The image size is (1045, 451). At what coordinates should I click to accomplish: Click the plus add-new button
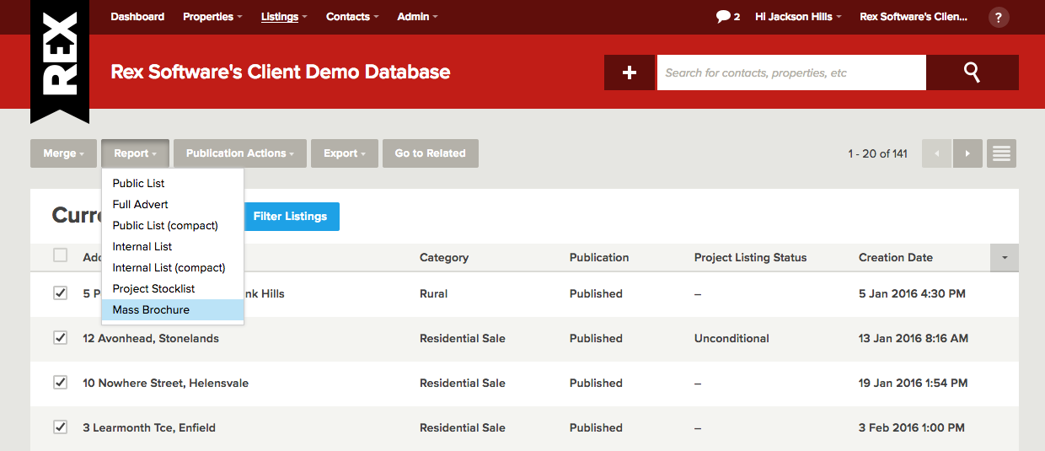click(630, 72)
